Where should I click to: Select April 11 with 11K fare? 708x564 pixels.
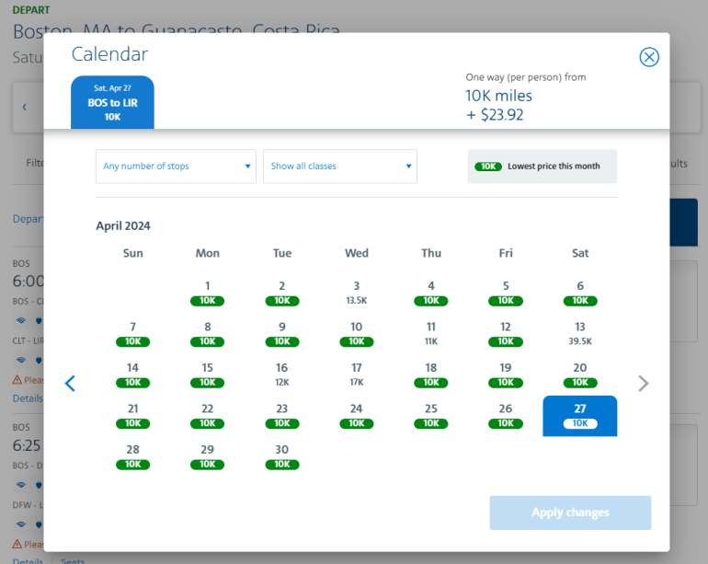[431, 332]
